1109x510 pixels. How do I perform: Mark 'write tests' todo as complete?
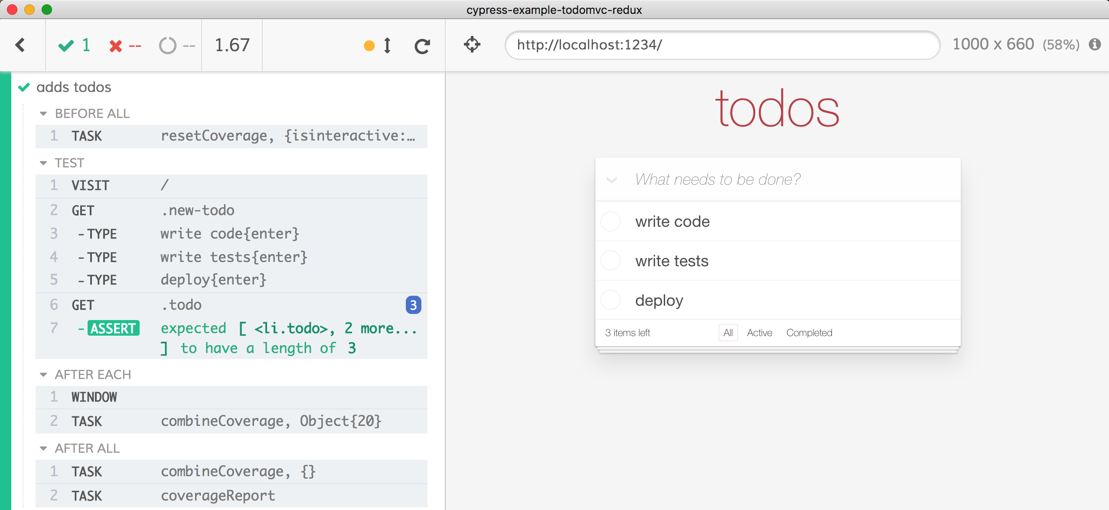point(611,261)
